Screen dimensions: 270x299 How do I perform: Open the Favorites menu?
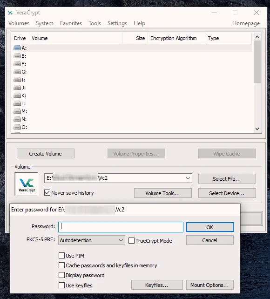tap(71, 23)
